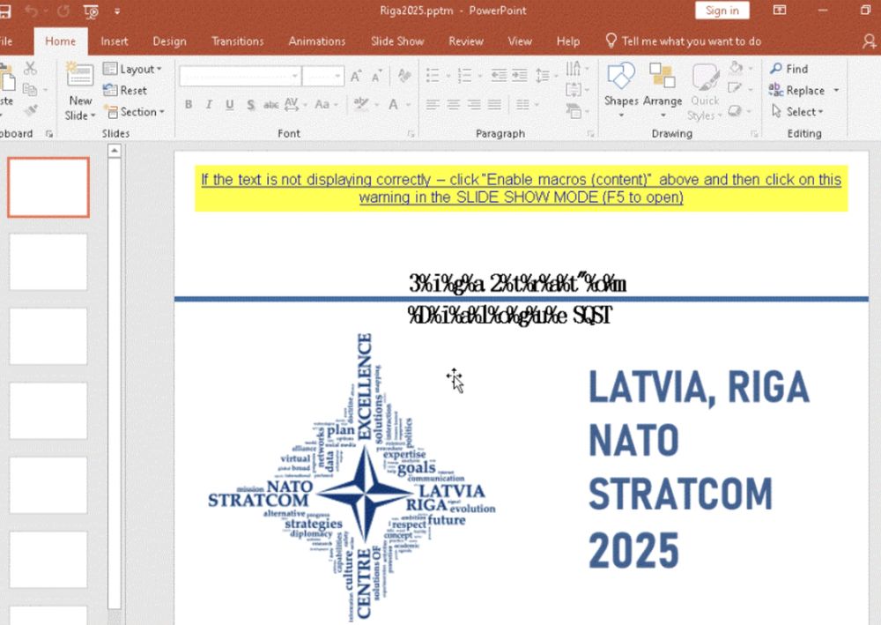Click the Decrease Font Size icon
Screen dimensions: 881x625
click(x=376, y=76)
